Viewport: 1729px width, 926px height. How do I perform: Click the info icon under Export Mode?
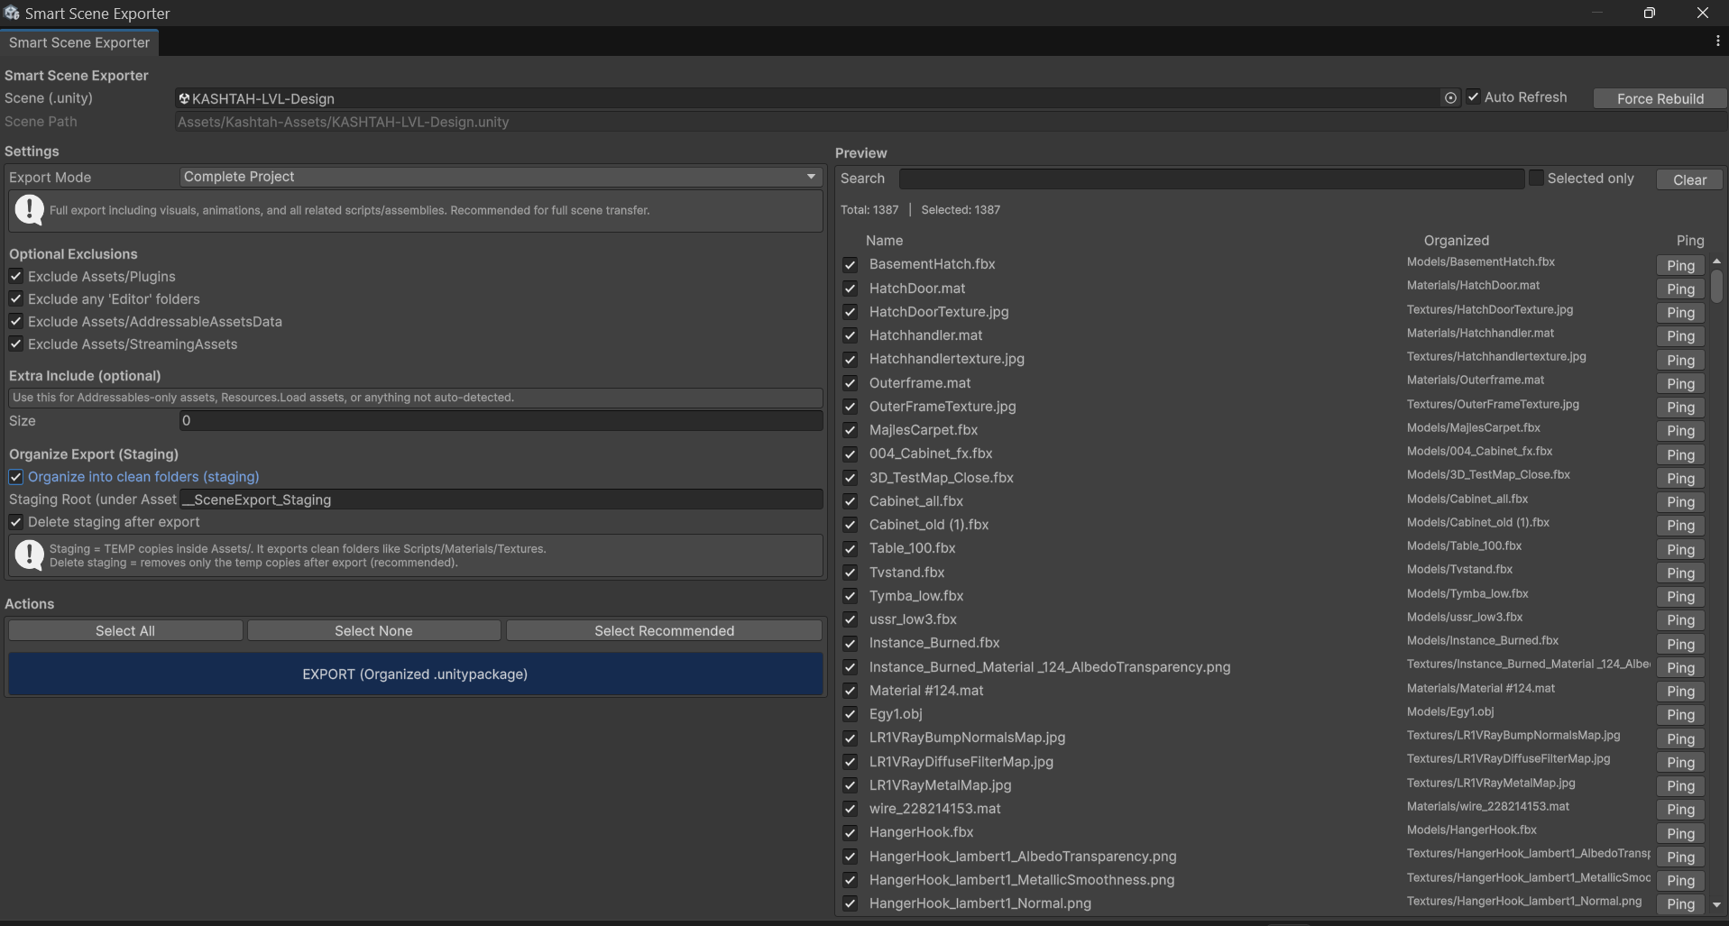point(28,210)
